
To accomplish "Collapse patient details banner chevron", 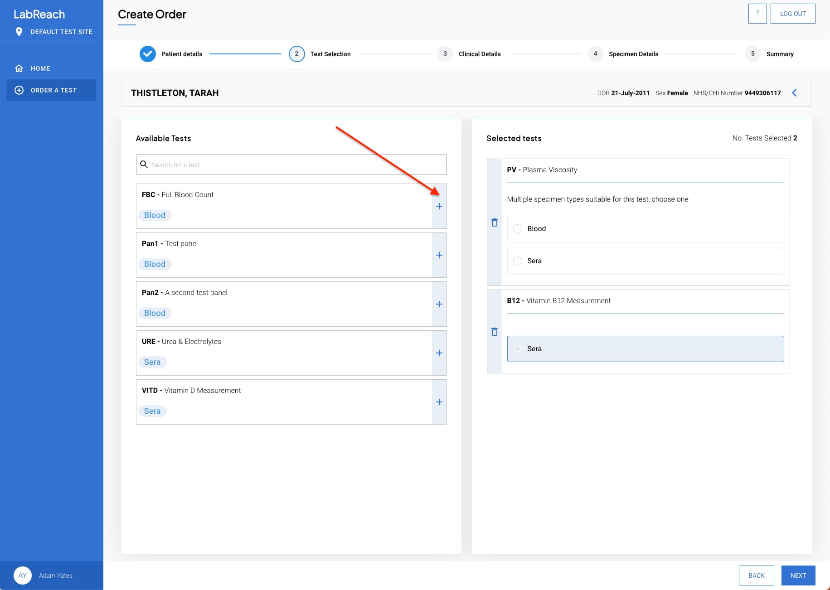I will click(794, 93).
